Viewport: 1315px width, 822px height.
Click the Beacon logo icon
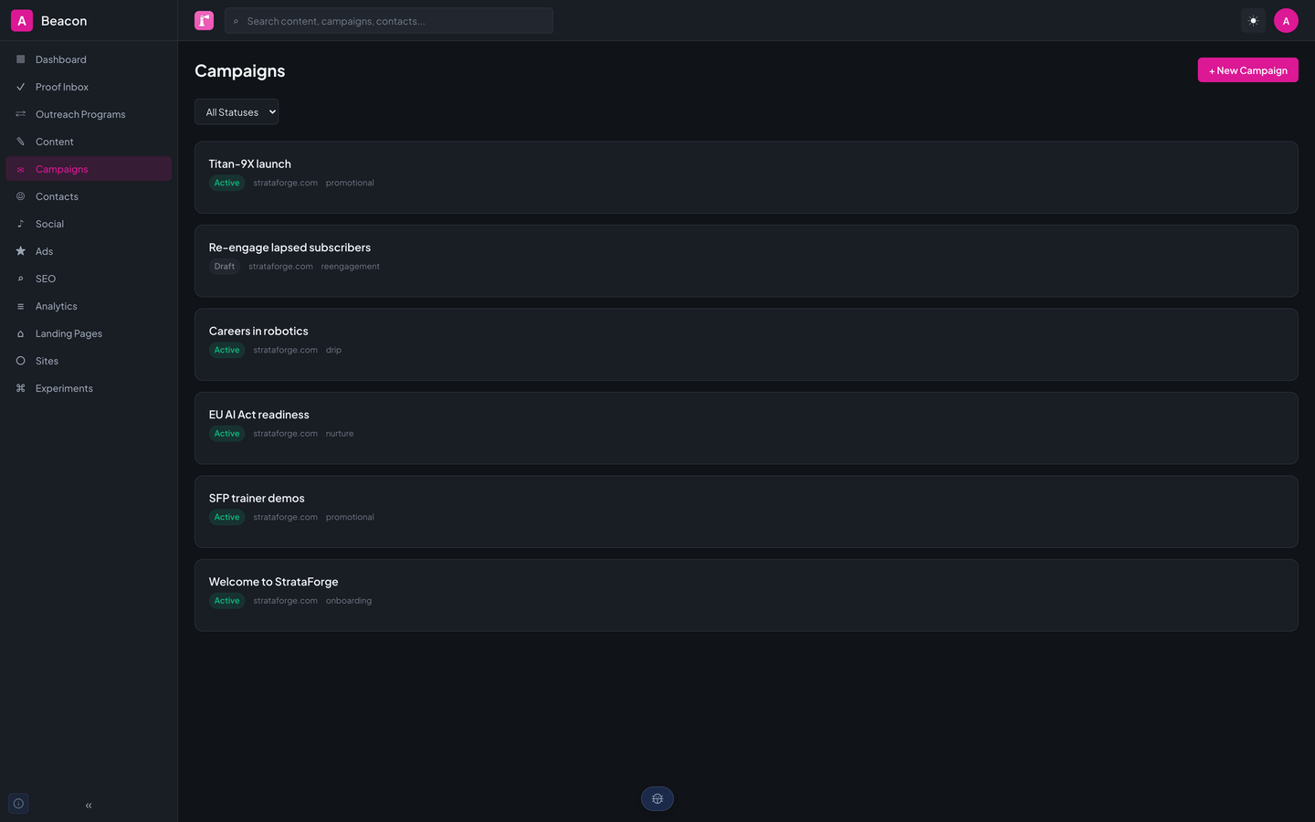pos(22,20)
